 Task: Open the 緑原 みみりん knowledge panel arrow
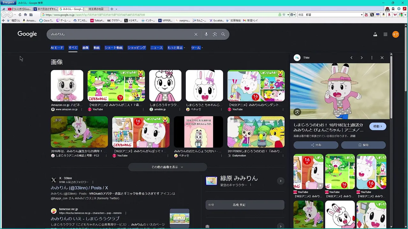click(280, 181)
